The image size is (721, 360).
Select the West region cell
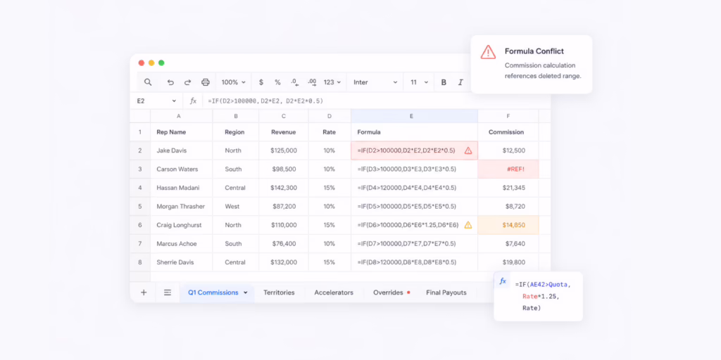(235, 206)
